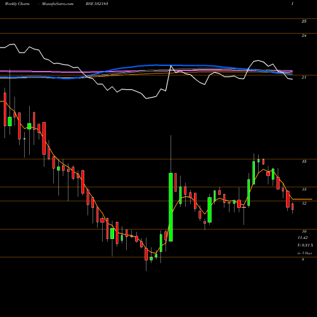Click the 'Weekly Charts' title text
Image resolution: width=317 pixels, height=317 pixels.
17,4
